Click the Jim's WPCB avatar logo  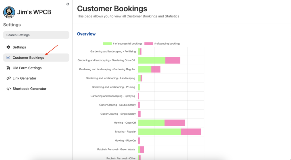[x=9, y=12]
